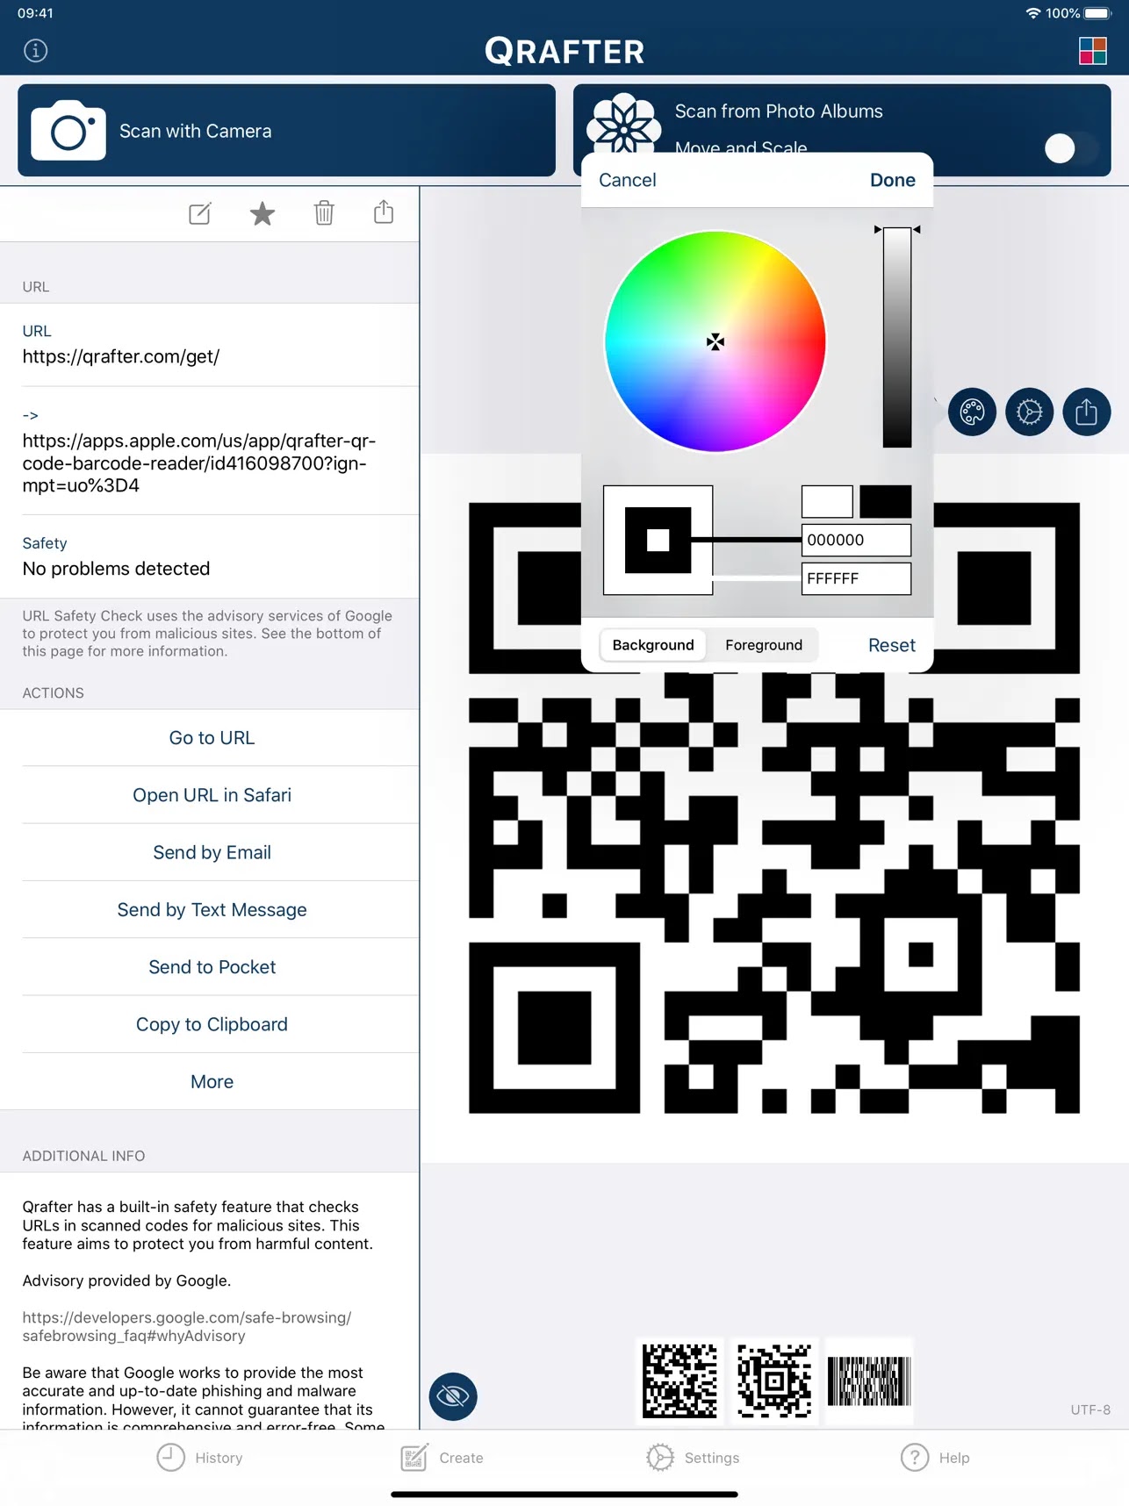Viewport: 1129px width, 1506px height.
Task: Choose Send by Text Message
Action: coord(212,910)
